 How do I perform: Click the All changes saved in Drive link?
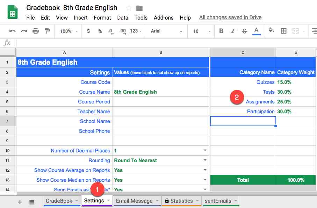click(230, 17)
